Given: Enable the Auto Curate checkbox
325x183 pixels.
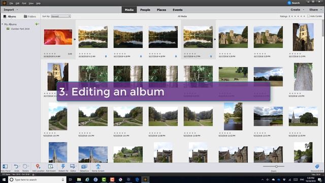Looking at the screenshot, I should pos(308,16).
